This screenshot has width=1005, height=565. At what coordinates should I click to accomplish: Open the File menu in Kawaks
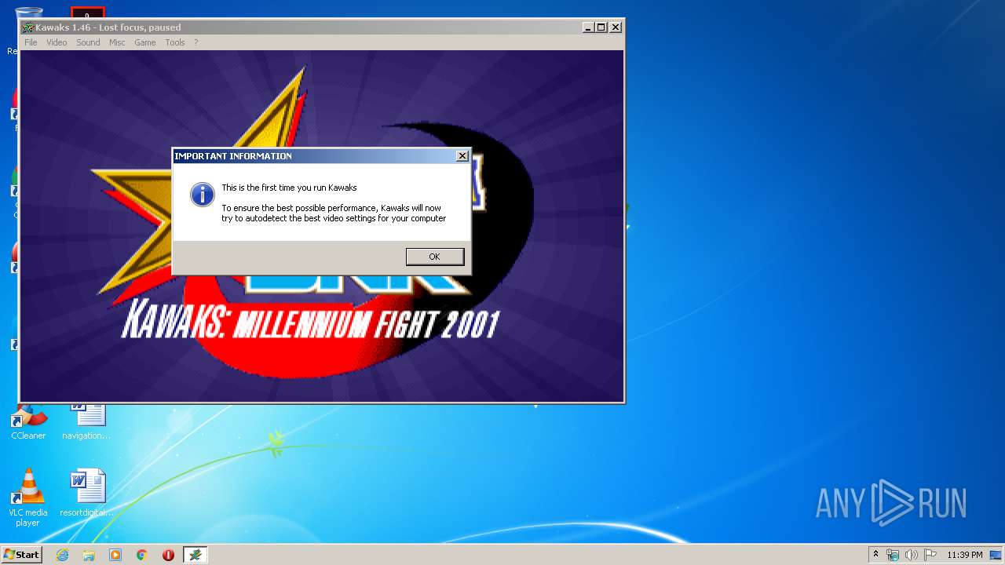(31, 42)
